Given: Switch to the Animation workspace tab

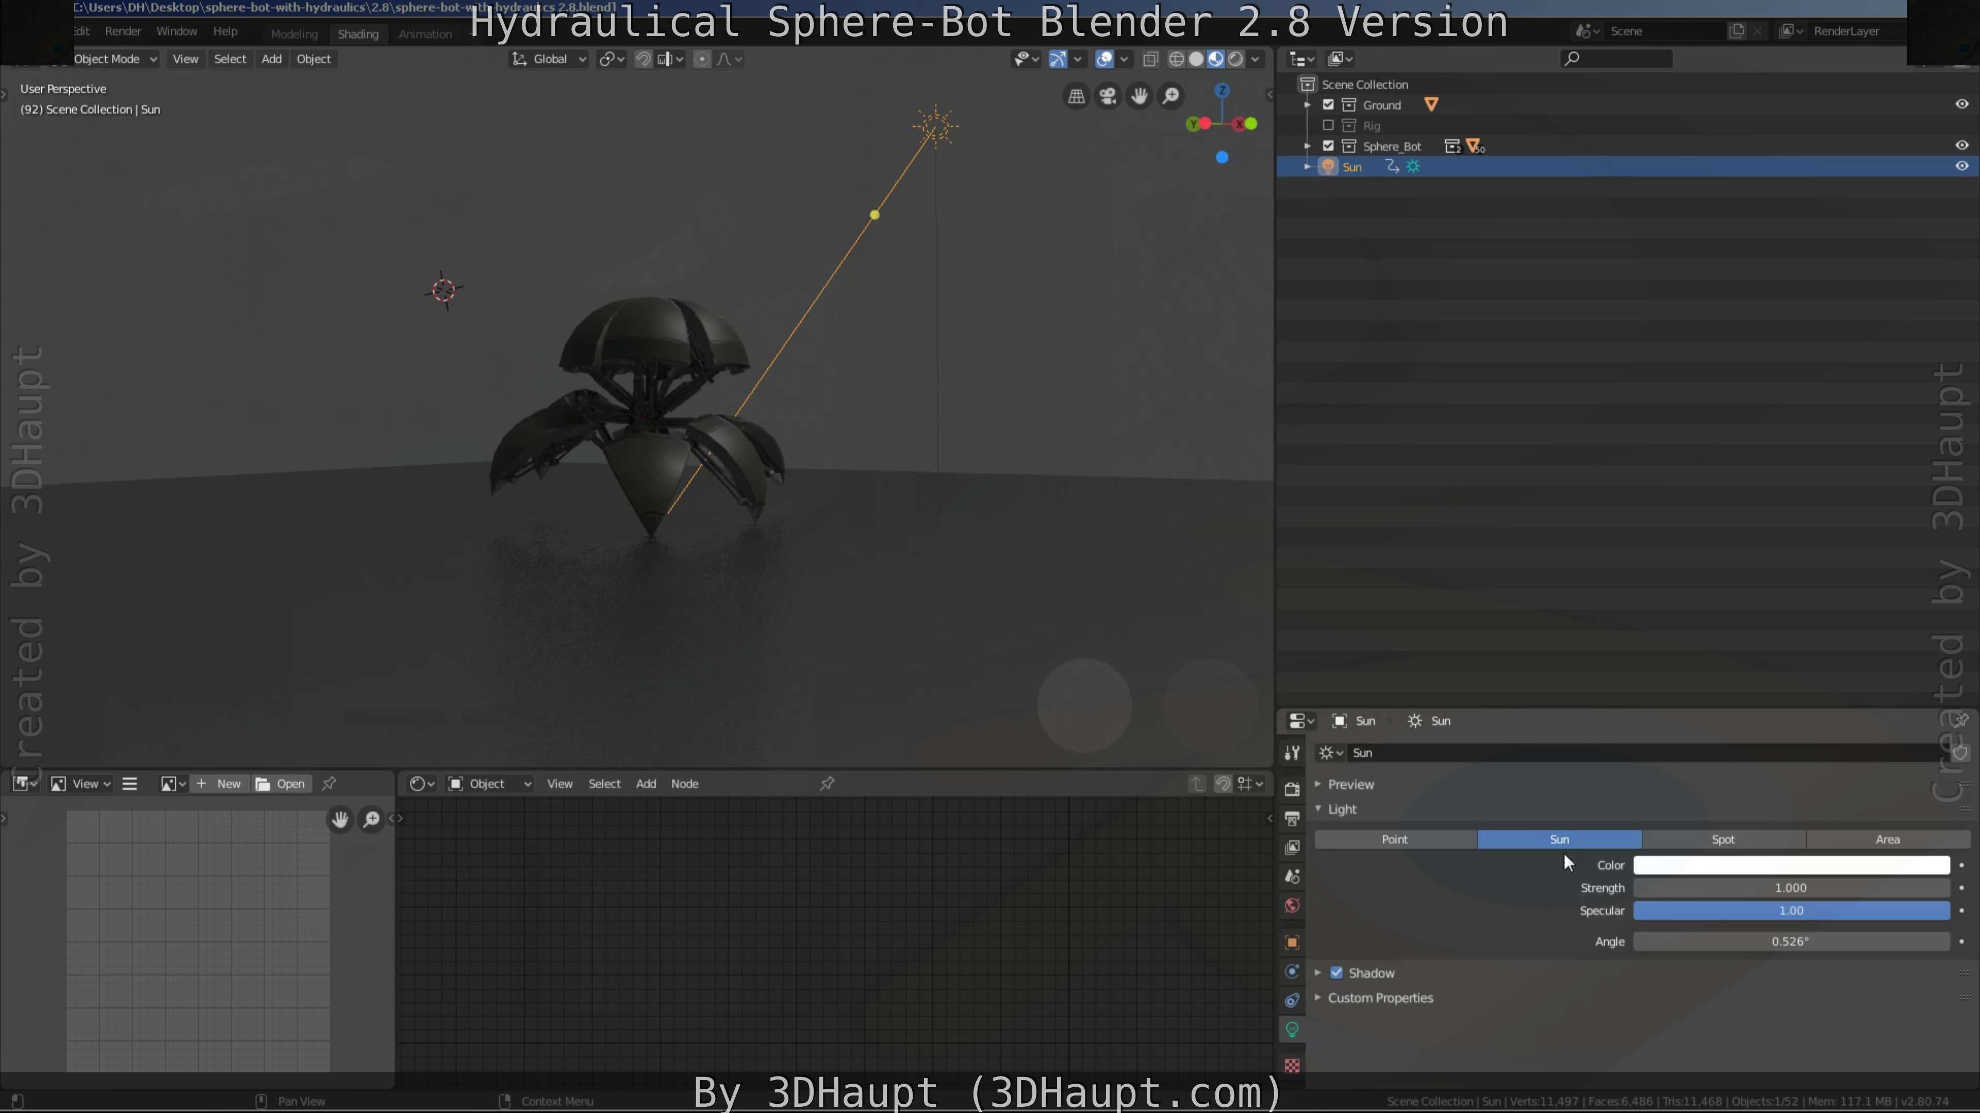Looking at the screenshot, I should [425, 34].
